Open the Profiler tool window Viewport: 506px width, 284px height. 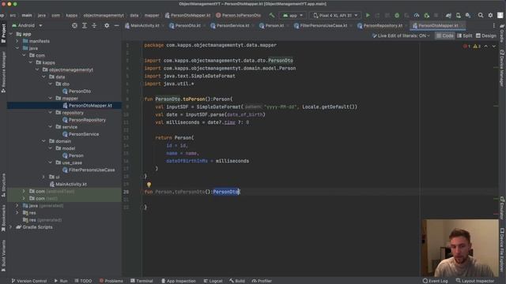[x=262, y=281]
